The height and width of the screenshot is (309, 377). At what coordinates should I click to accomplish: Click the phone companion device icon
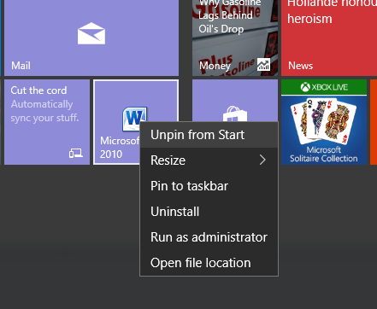coord(76,154)
